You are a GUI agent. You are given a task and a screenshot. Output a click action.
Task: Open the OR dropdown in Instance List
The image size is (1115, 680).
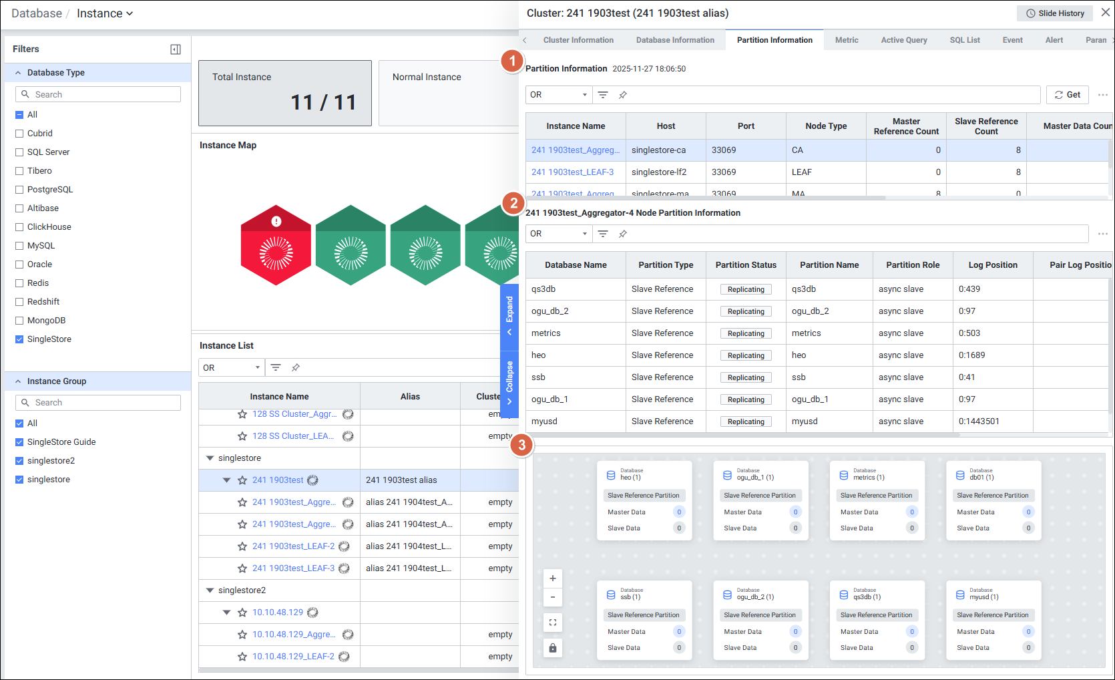pos(231,367)
